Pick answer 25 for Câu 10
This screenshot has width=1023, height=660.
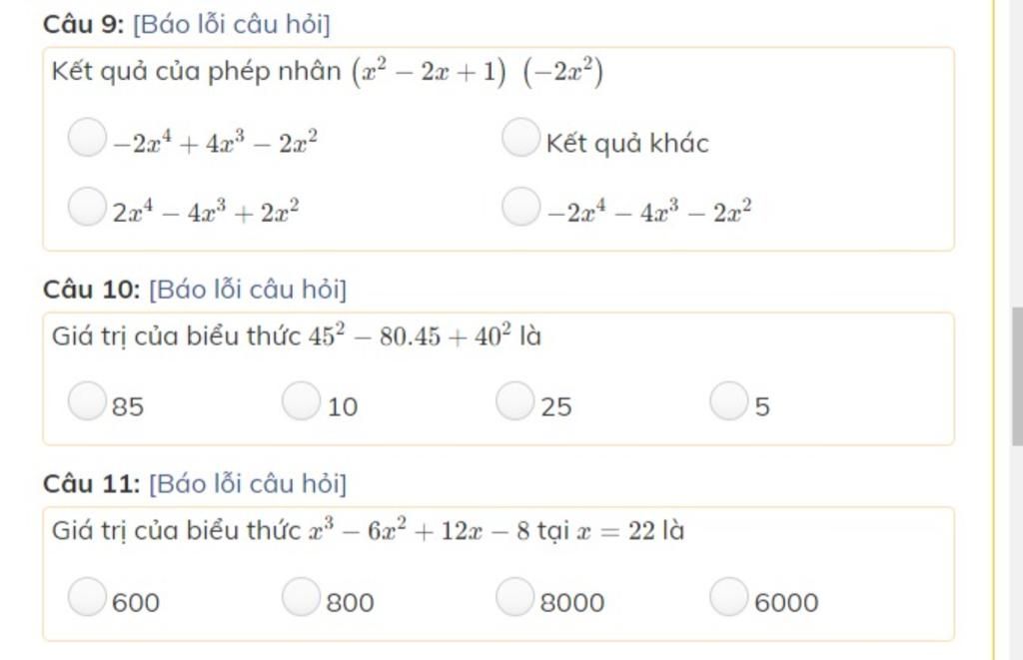pos(514,401)
